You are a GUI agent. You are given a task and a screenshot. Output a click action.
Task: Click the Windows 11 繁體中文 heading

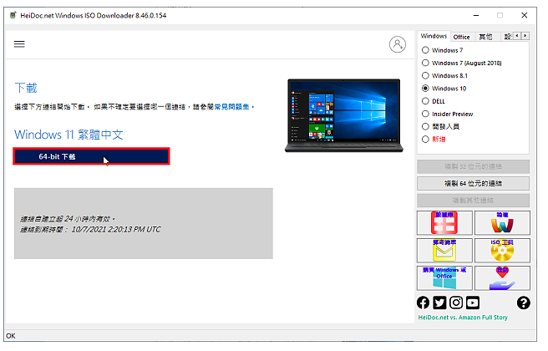click(x=68, y=135)
